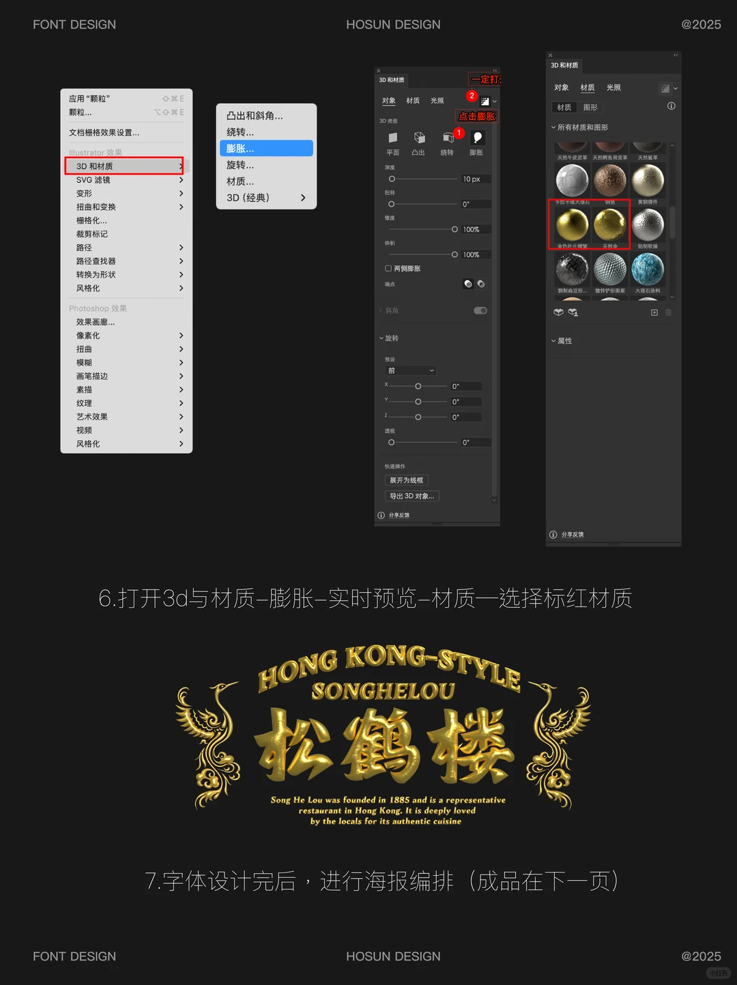Switch to 光照 tab in object panel

[x=437, y=101]
